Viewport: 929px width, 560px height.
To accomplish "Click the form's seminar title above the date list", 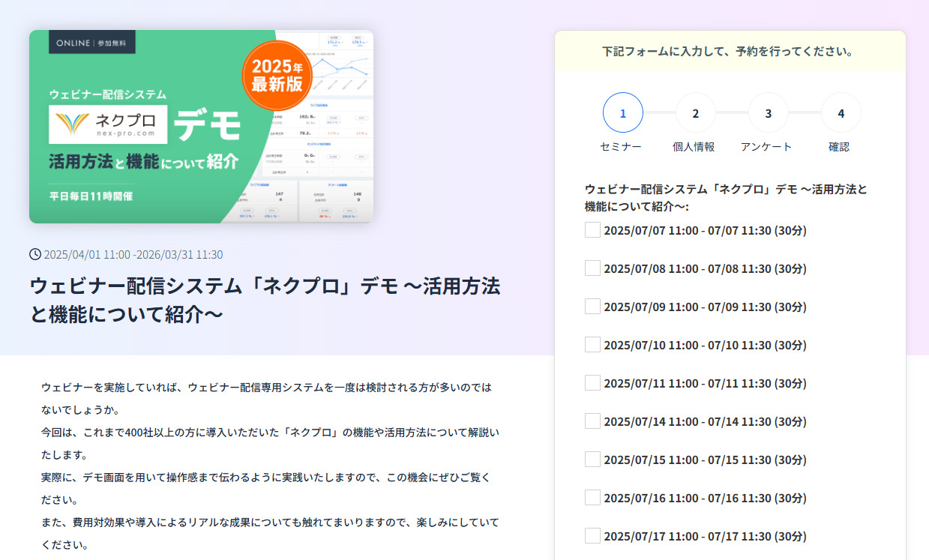I will [x=726, y=197].
